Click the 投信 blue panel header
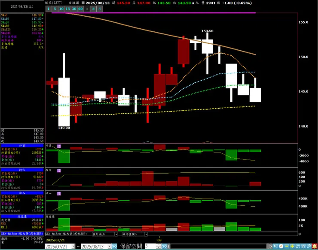This screenshot has height=250, width=318. [22, 170]
